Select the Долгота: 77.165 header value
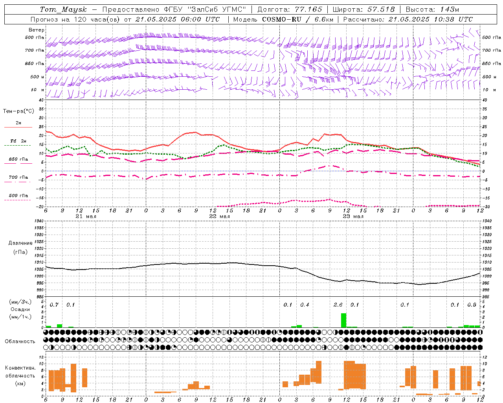Screen dimensions: 503x403 [x=290, y=9]
